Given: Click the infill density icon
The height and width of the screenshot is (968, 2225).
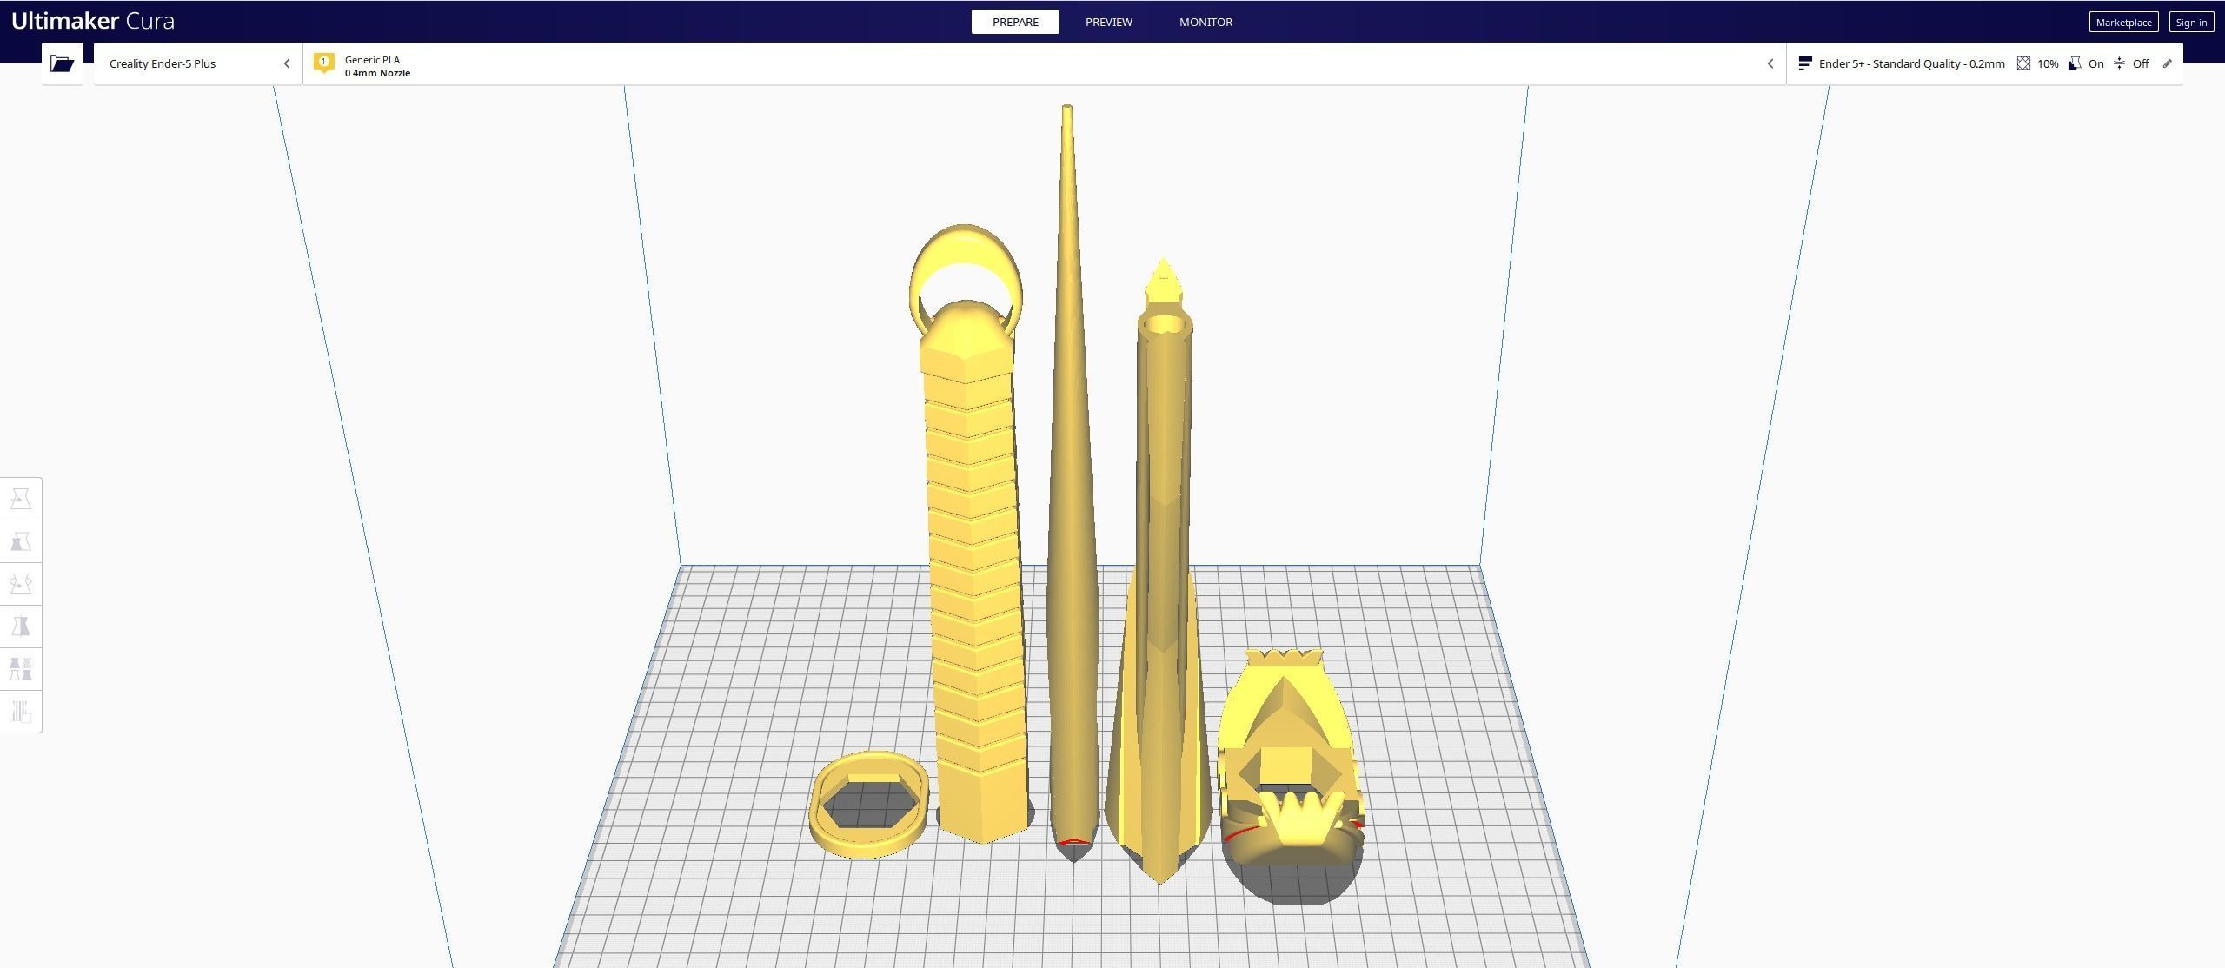Looking at the screenshot, I should (x=2023, y=63).
